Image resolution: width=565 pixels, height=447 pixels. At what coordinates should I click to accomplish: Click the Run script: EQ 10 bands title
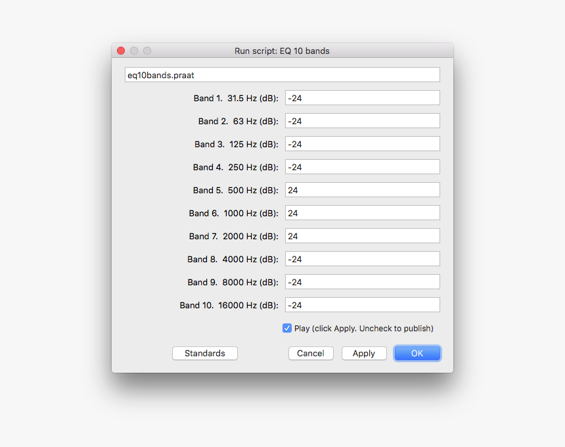(x=282, y=51)
